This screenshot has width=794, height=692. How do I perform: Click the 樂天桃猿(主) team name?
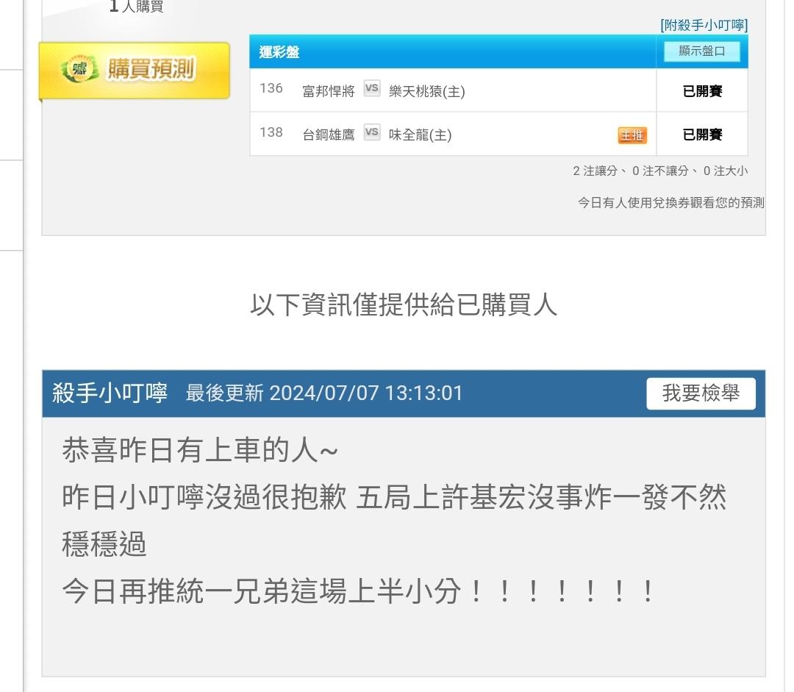click(x=426, y=91)
